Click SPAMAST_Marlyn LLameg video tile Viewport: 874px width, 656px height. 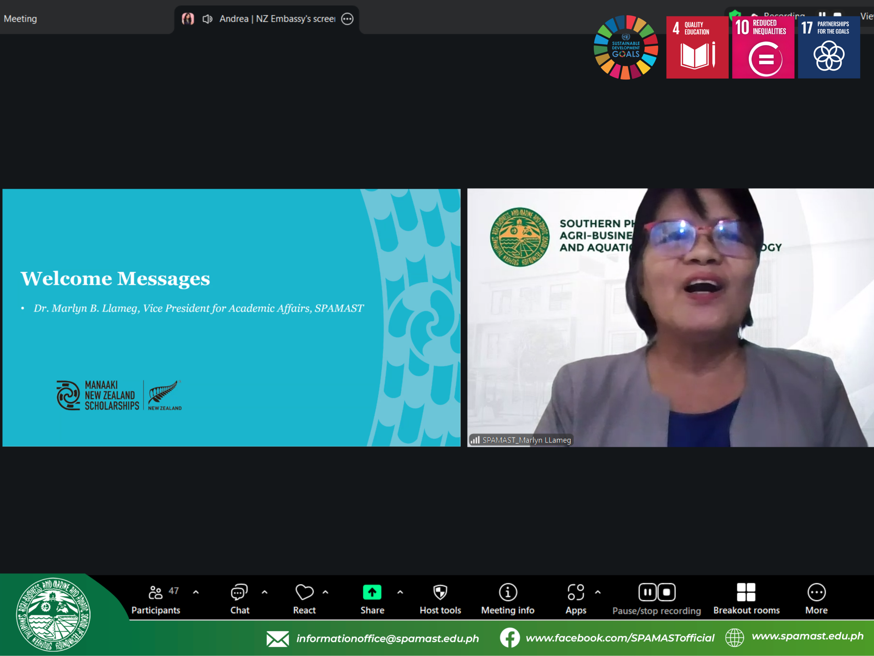pyautogui.click(x=670, y=317)
